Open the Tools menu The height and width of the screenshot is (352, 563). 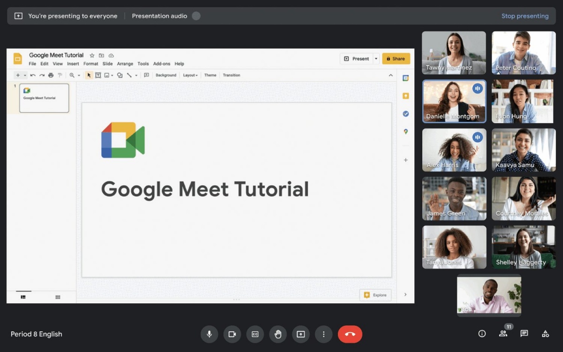[143, 64]
